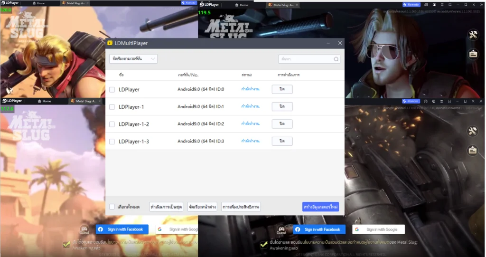486x257 pixels.
Task: Click Remote button in top-left LDPlayer window
Action: tap(189, 3)
